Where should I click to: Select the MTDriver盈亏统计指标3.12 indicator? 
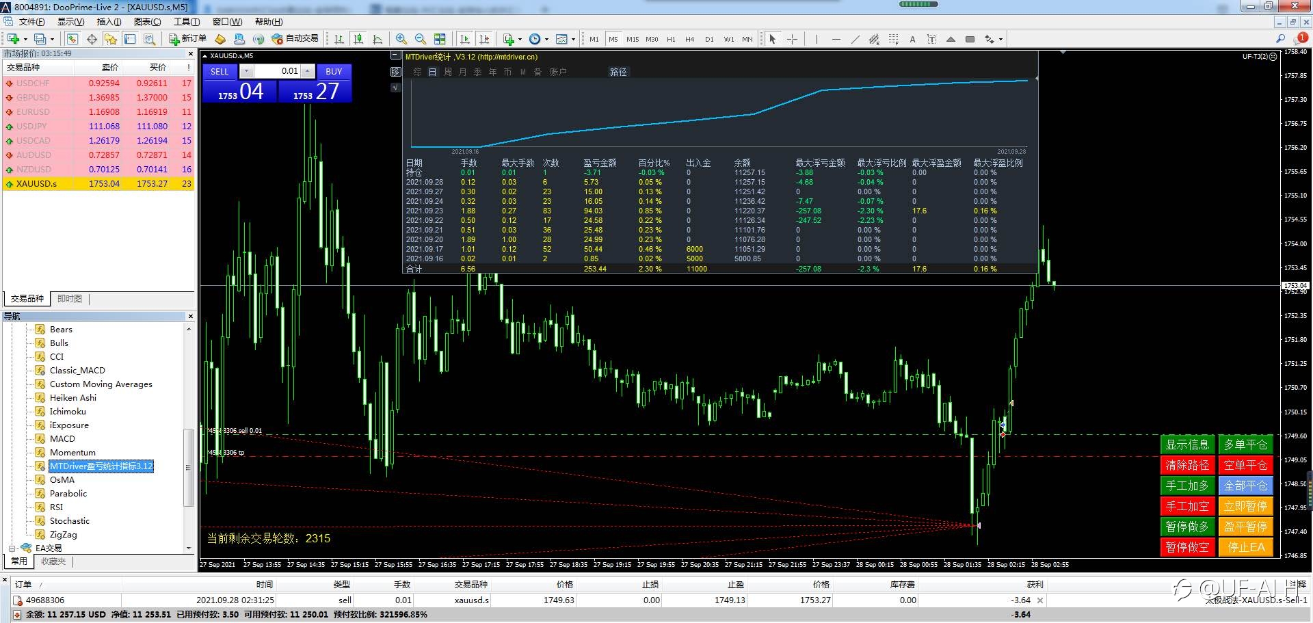[101, 466]
